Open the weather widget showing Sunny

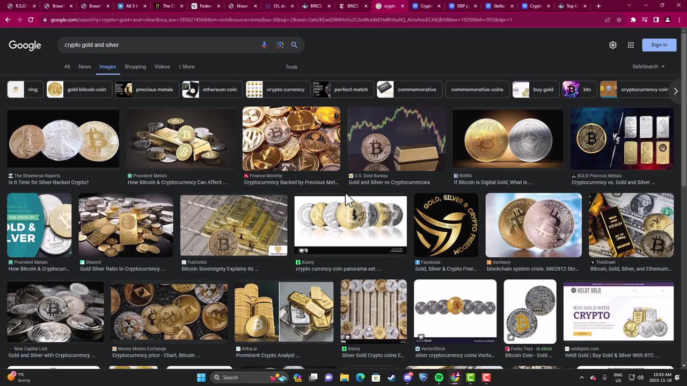point(19,377)
